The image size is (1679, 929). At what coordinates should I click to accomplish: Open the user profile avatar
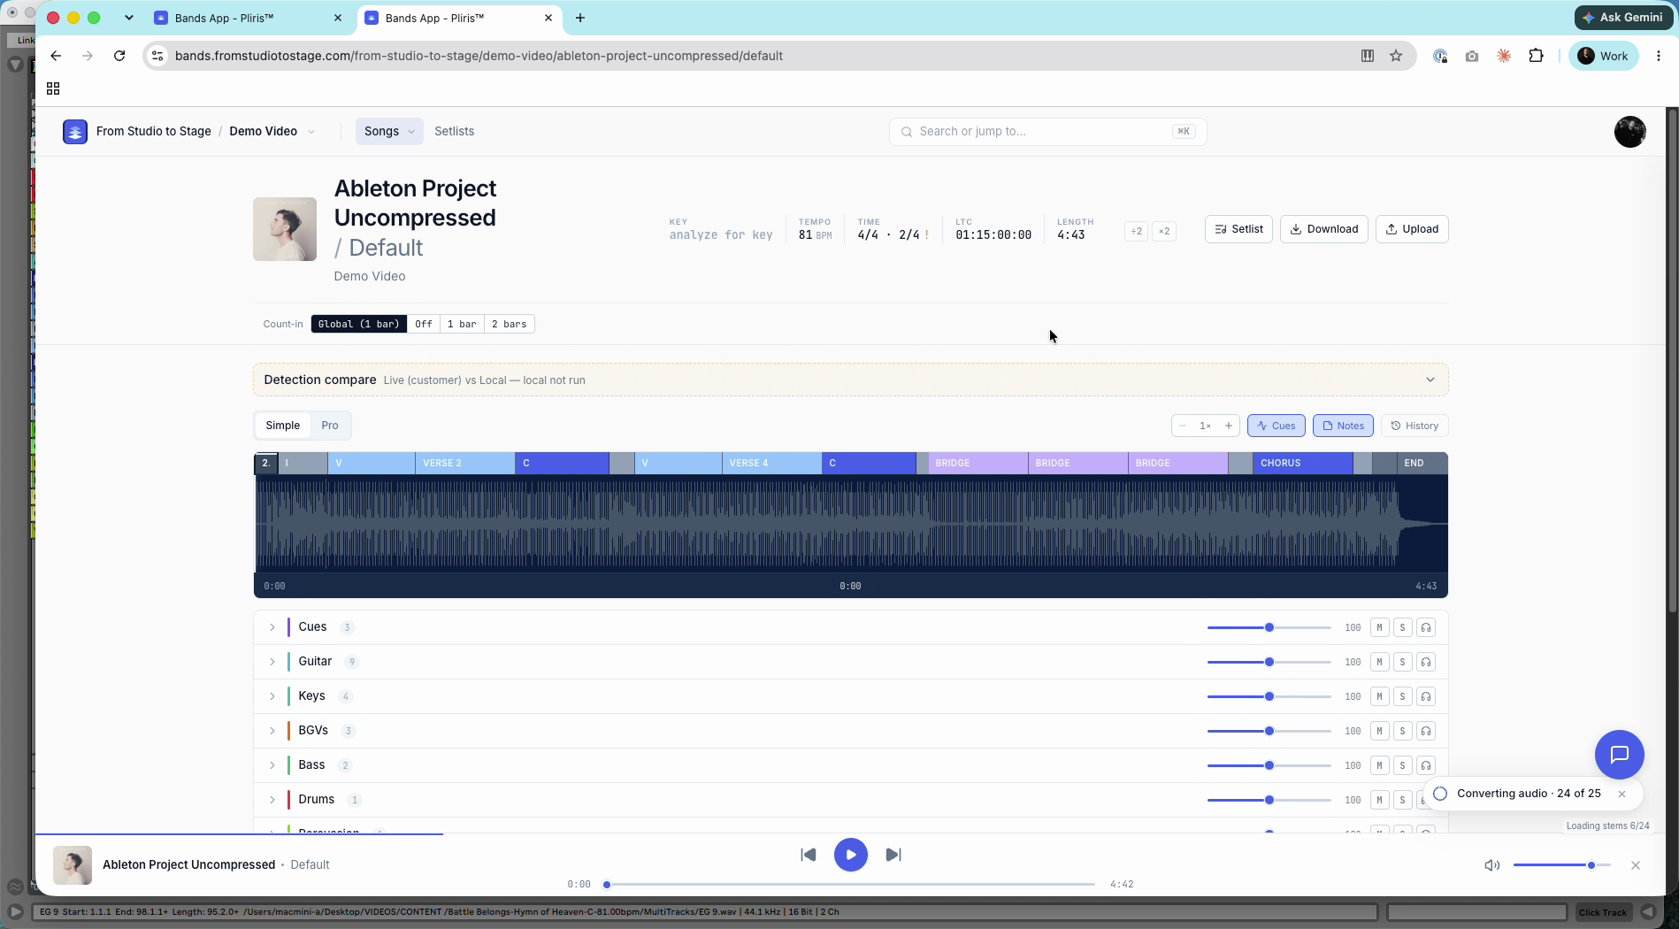(x=1629, y=132)
